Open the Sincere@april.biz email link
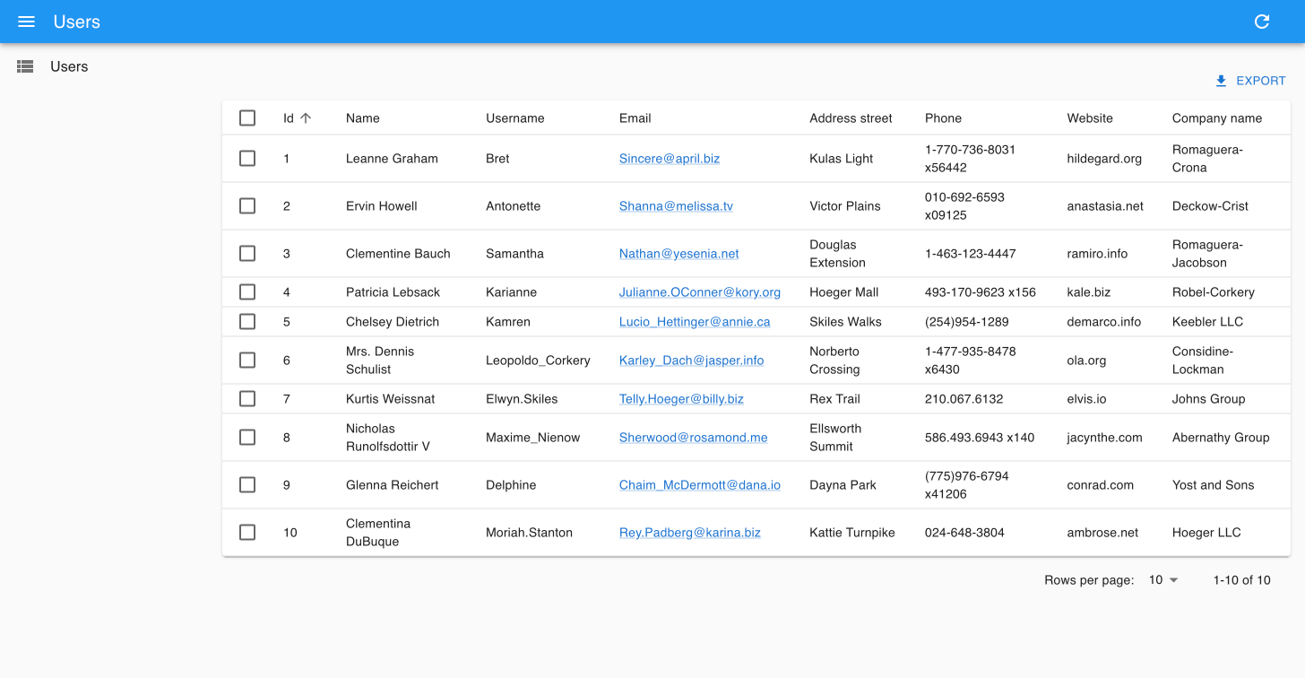Viewport: 1305px width, 678px height. 670,158
